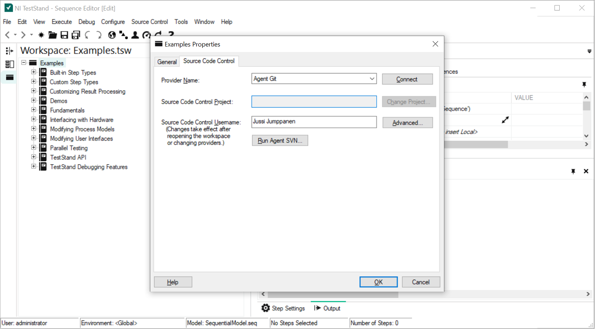Click the Back navigation arrow in toolbar

tap(7, 35)
